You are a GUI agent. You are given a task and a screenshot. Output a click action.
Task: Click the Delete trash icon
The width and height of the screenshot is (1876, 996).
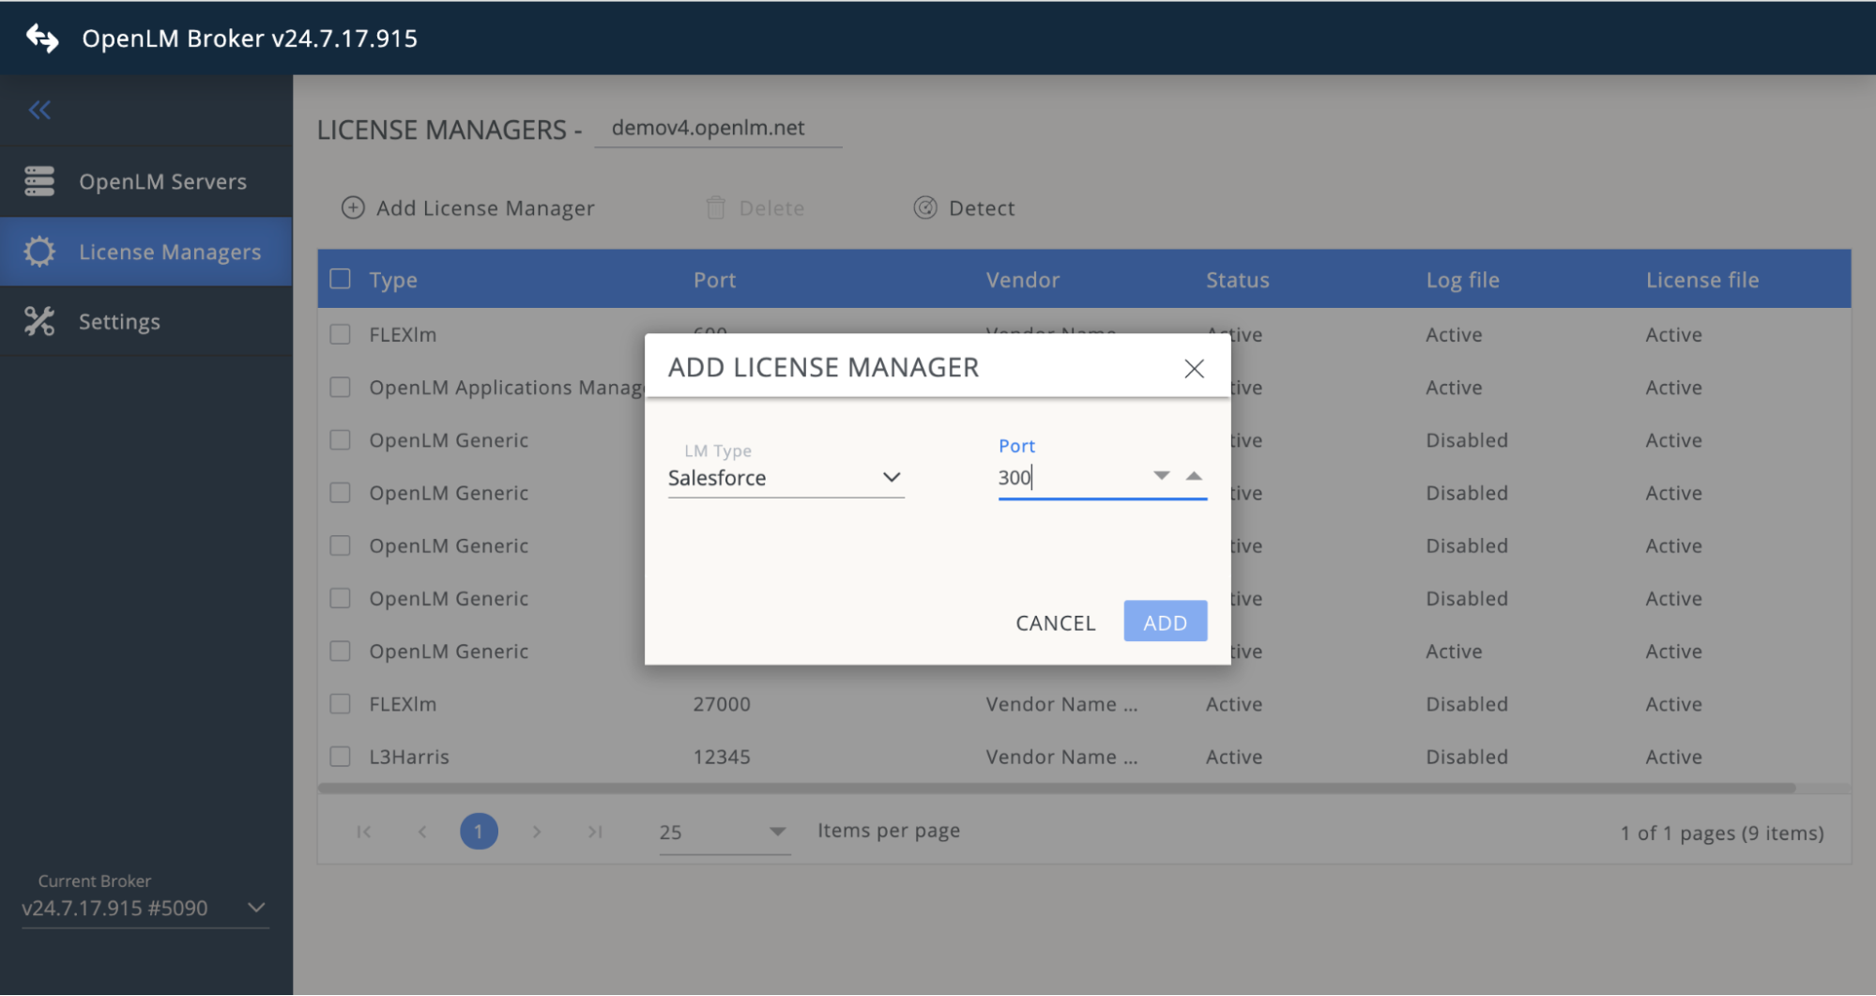tap(716, 207)
